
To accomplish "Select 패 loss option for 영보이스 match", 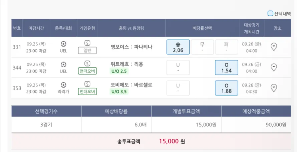I will tap(226, 47).
